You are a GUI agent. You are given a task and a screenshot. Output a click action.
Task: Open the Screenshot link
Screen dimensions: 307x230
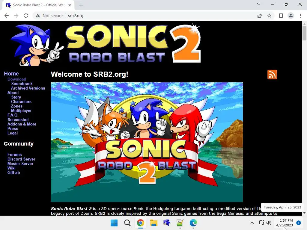18,119
